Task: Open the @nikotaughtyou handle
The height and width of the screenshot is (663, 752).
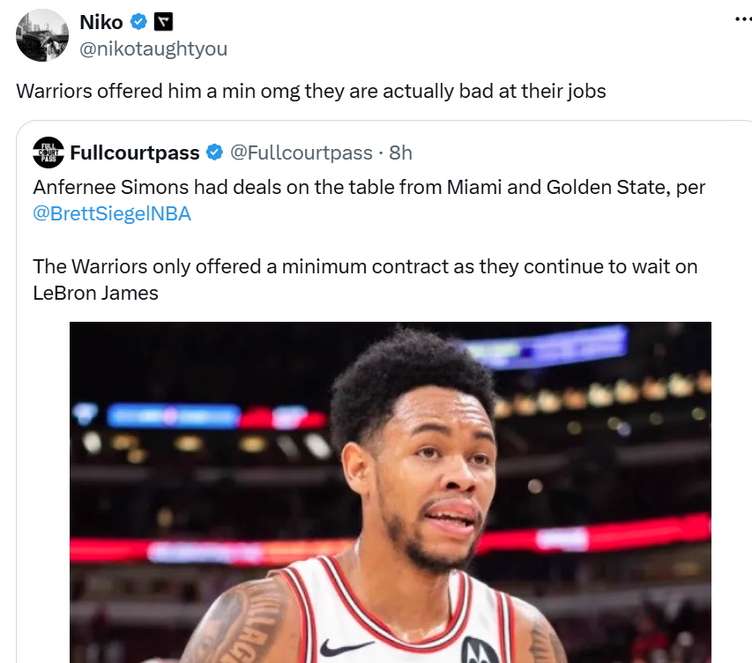Action: click(153, 48)
